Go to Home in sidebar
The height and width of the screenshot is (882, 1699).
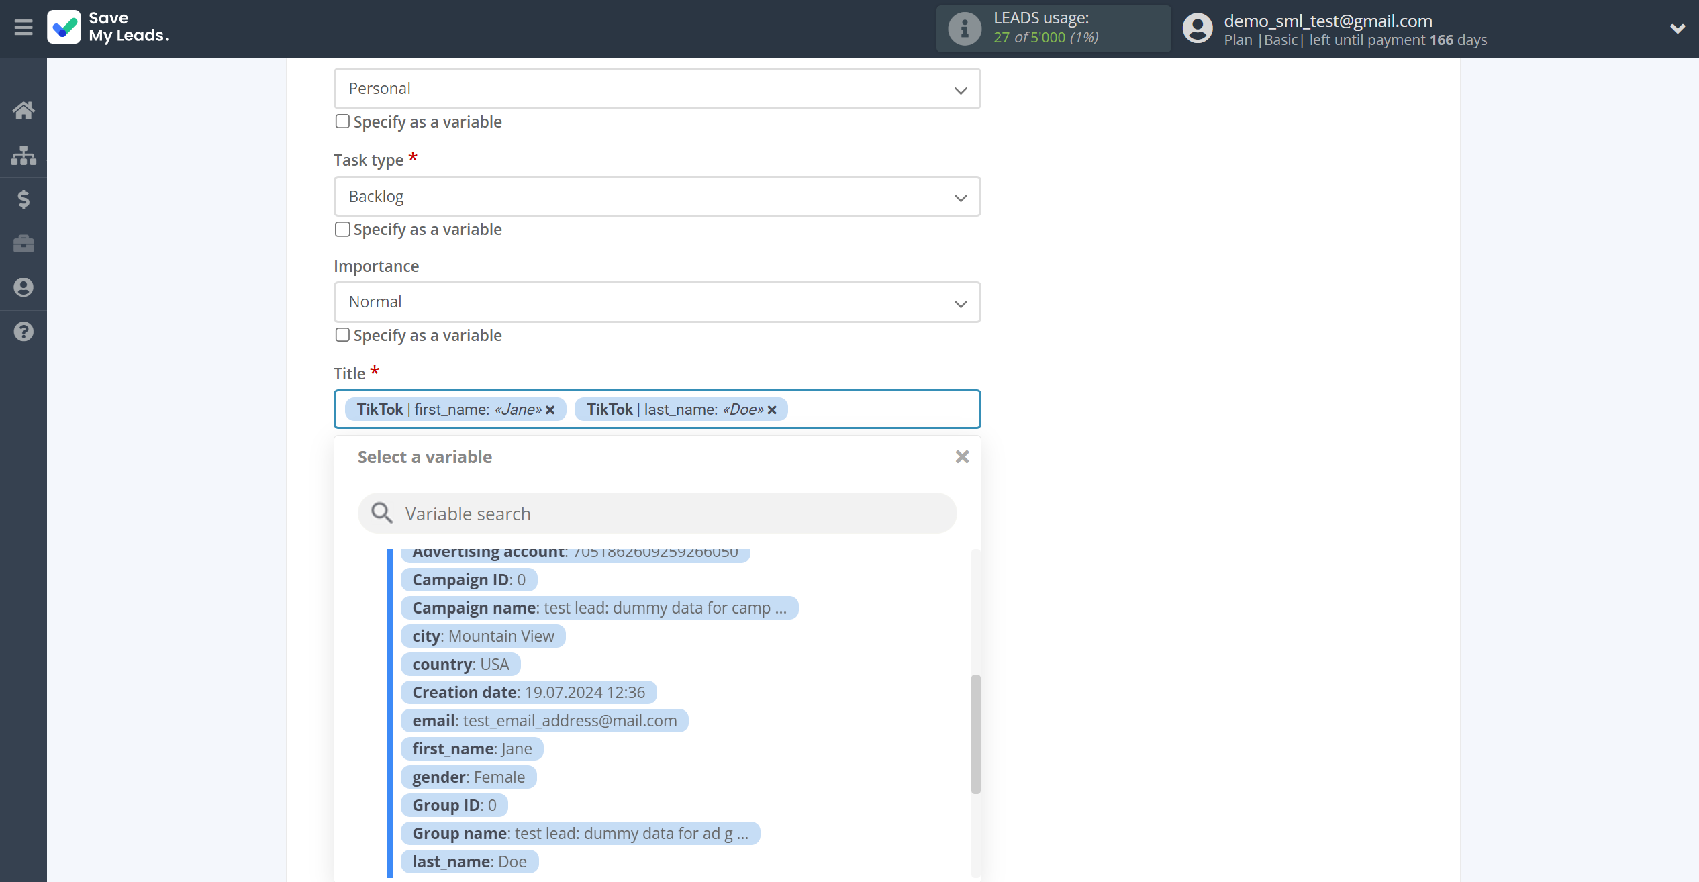(x=23, y=111)
